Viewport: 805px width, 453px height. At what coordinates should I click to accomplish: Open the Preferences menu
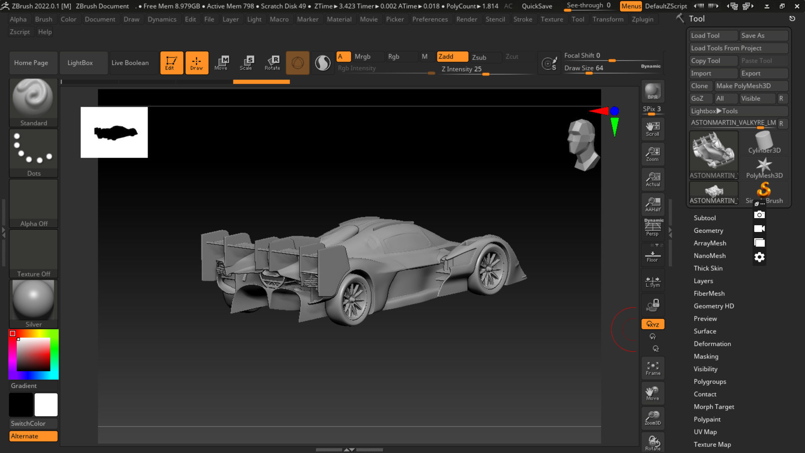point(430,19)
